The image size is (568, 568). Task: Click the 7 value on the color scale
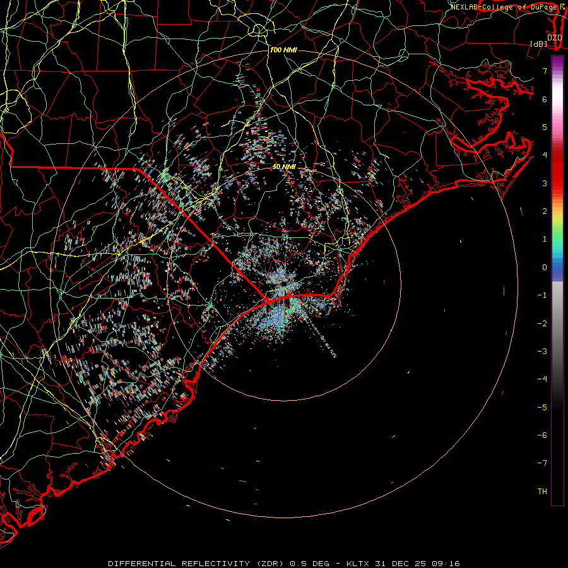(x=545, y=71)
